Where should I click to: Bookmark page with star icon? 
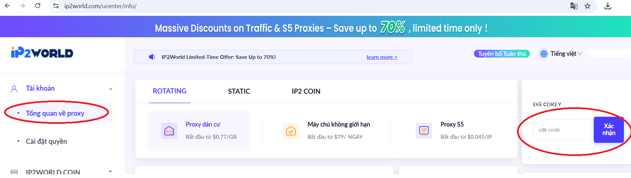(x=588, y=6)
